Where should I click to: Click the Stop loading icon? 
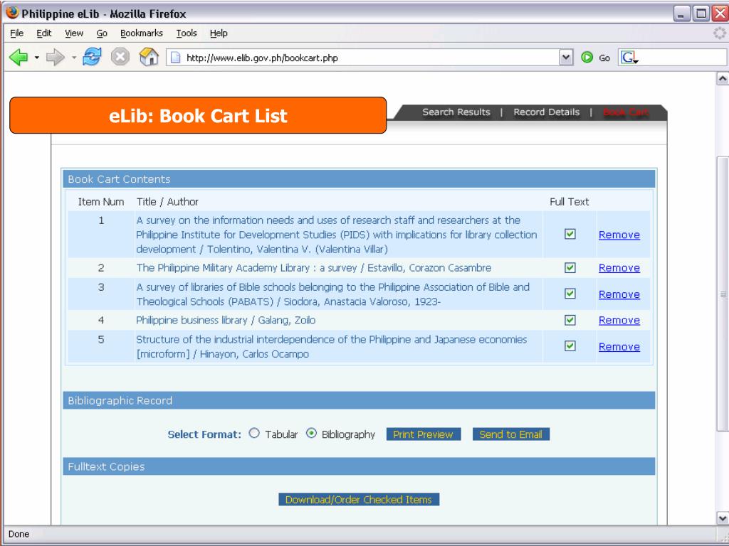120,57
